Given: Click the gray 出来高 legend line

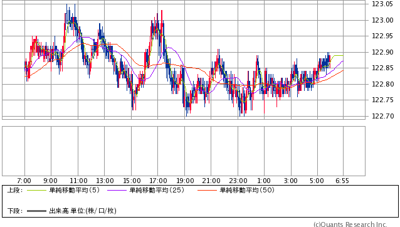Looking at the screenshot, I should 36,211.
